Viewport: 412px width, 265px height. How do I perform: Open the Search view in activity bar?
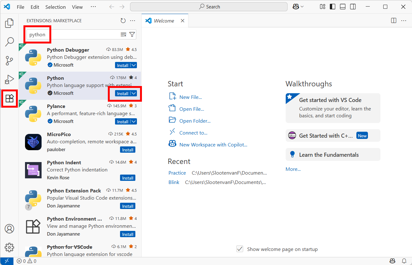(9, 42)
